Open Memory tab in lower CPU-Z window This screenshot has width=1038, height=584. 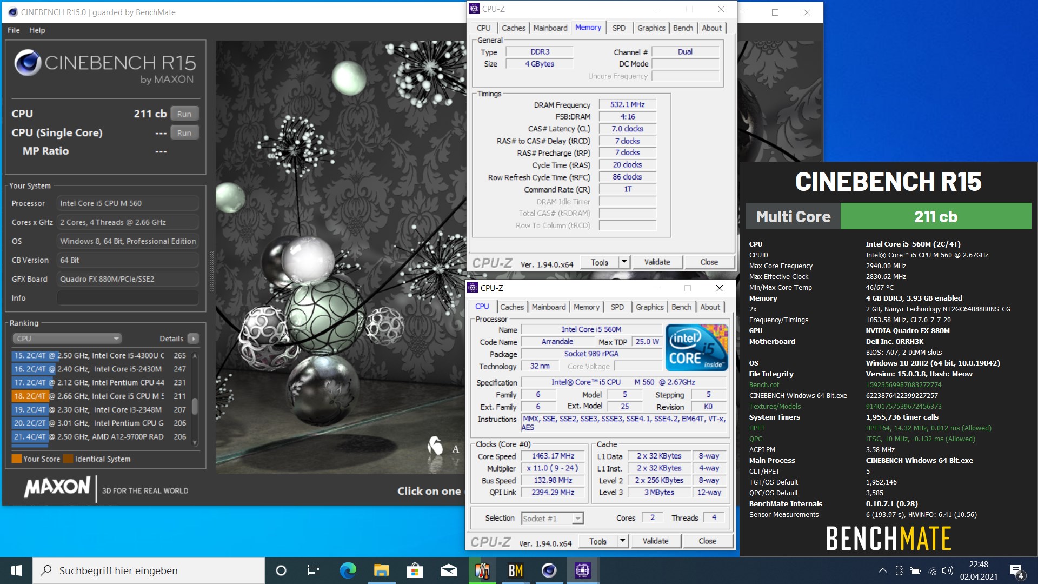pos(586,307)
